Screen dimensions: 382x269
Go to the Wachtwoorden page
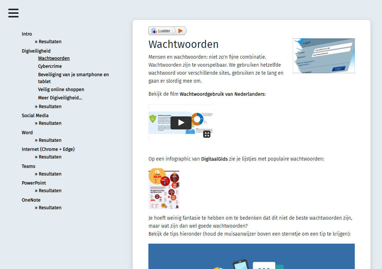pyautogui.click(x=54, y=58)
